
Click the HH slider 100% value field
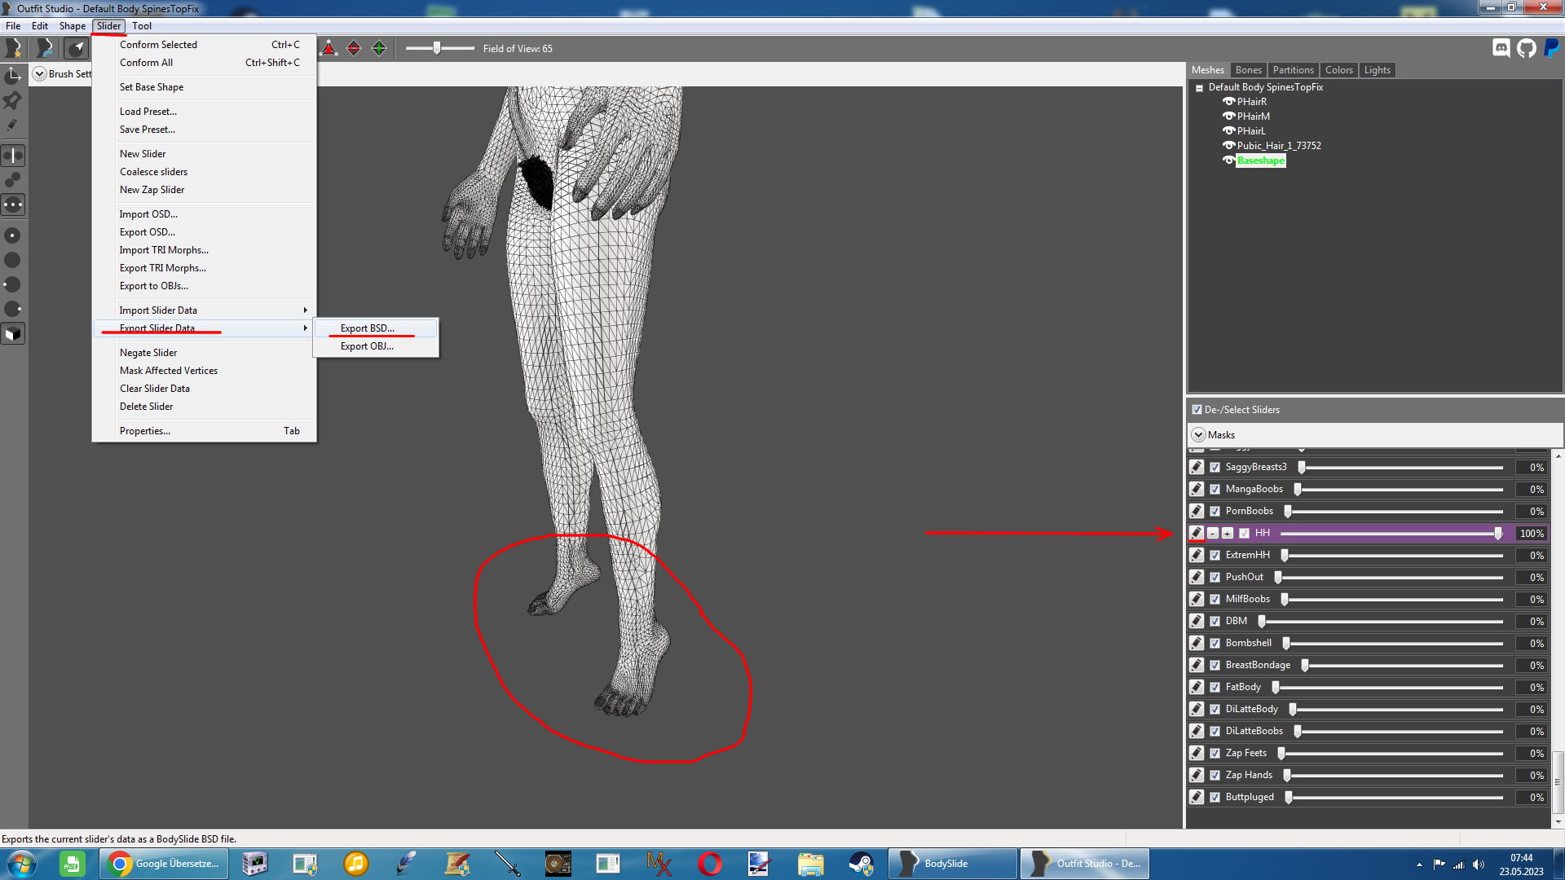click(1531, 533)
